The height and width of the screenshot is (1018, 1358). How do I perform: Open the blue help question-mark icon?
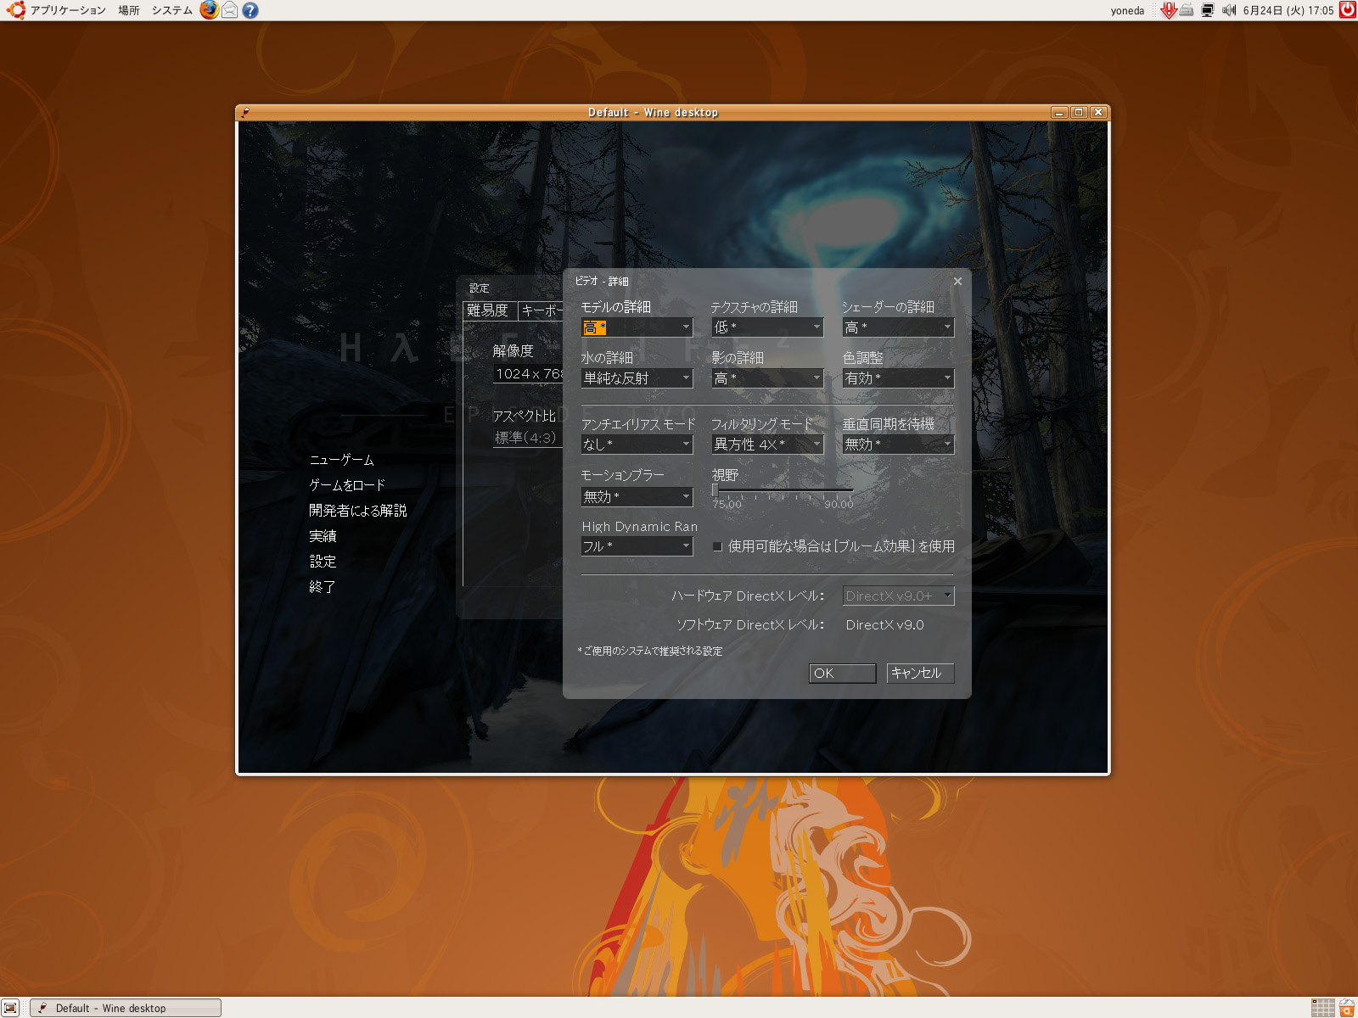tap(250, 10)
